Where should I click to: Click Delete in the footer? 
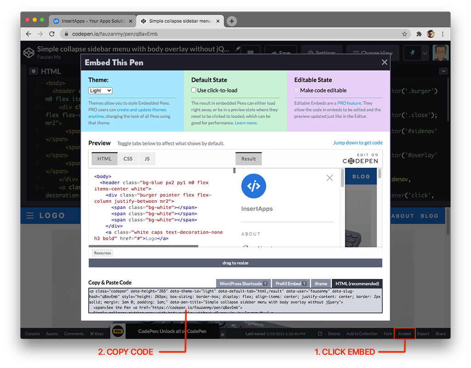pyautogui.click(x=334, y=334)
